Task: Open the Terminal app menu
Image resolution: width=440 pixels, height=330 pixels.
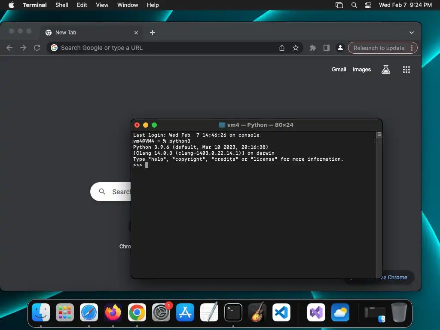Action: pos(34,5)
